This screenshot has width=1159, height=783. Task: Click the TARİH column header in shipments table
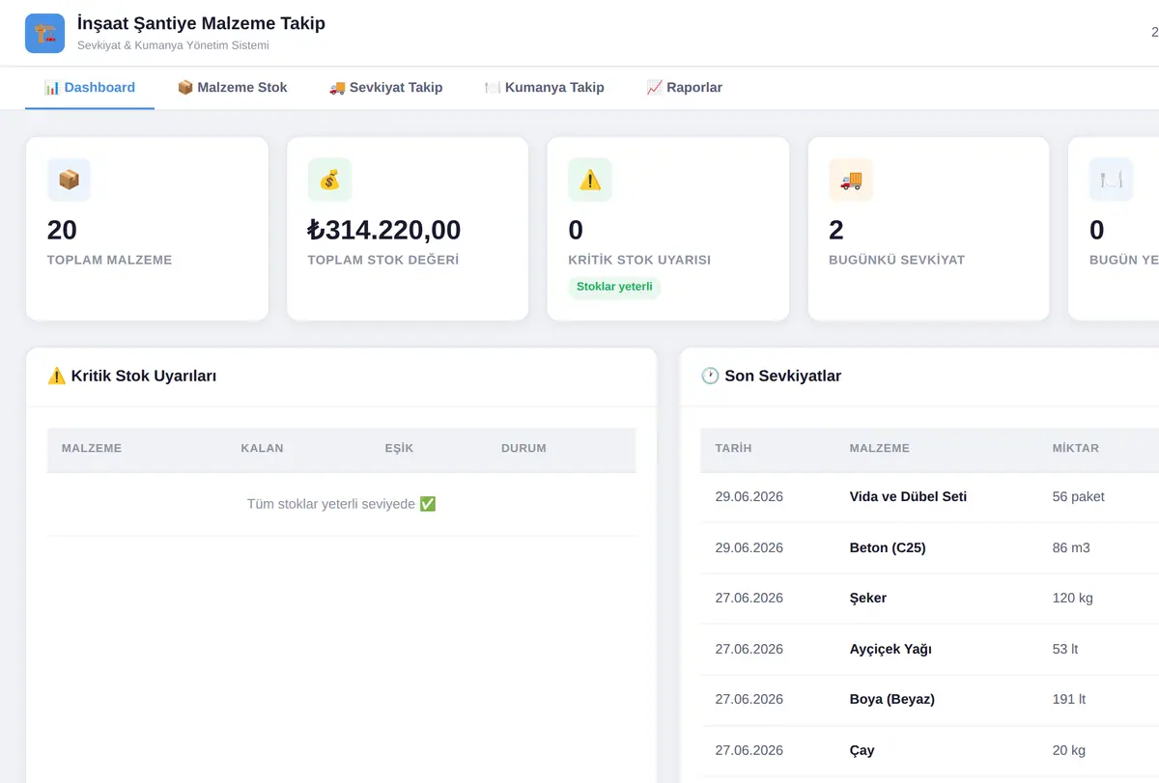pos(733,448)
